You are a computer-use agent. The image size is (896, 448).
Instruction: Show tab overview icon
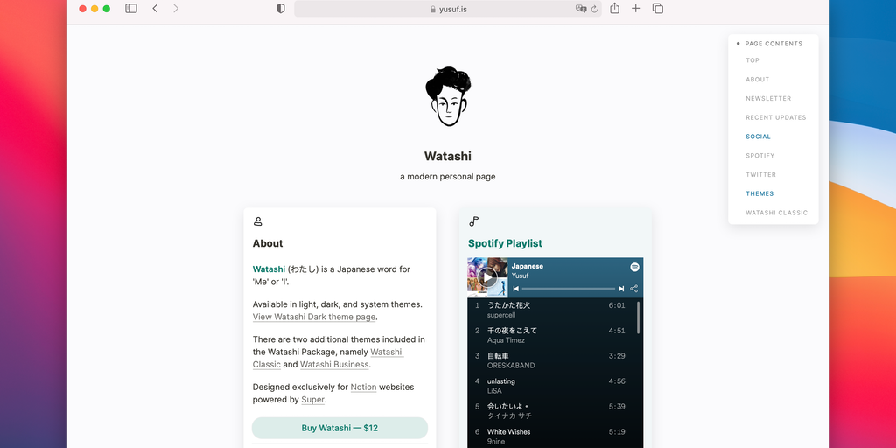[658, 9]
